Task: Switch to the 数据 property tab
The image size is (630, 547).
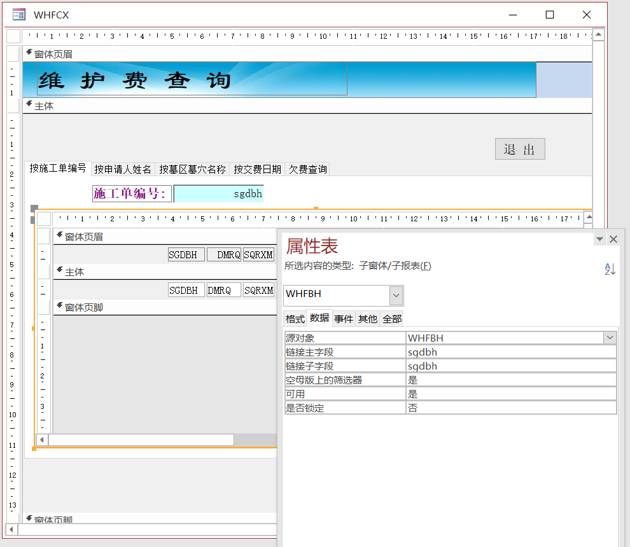Action: [319, 318]
